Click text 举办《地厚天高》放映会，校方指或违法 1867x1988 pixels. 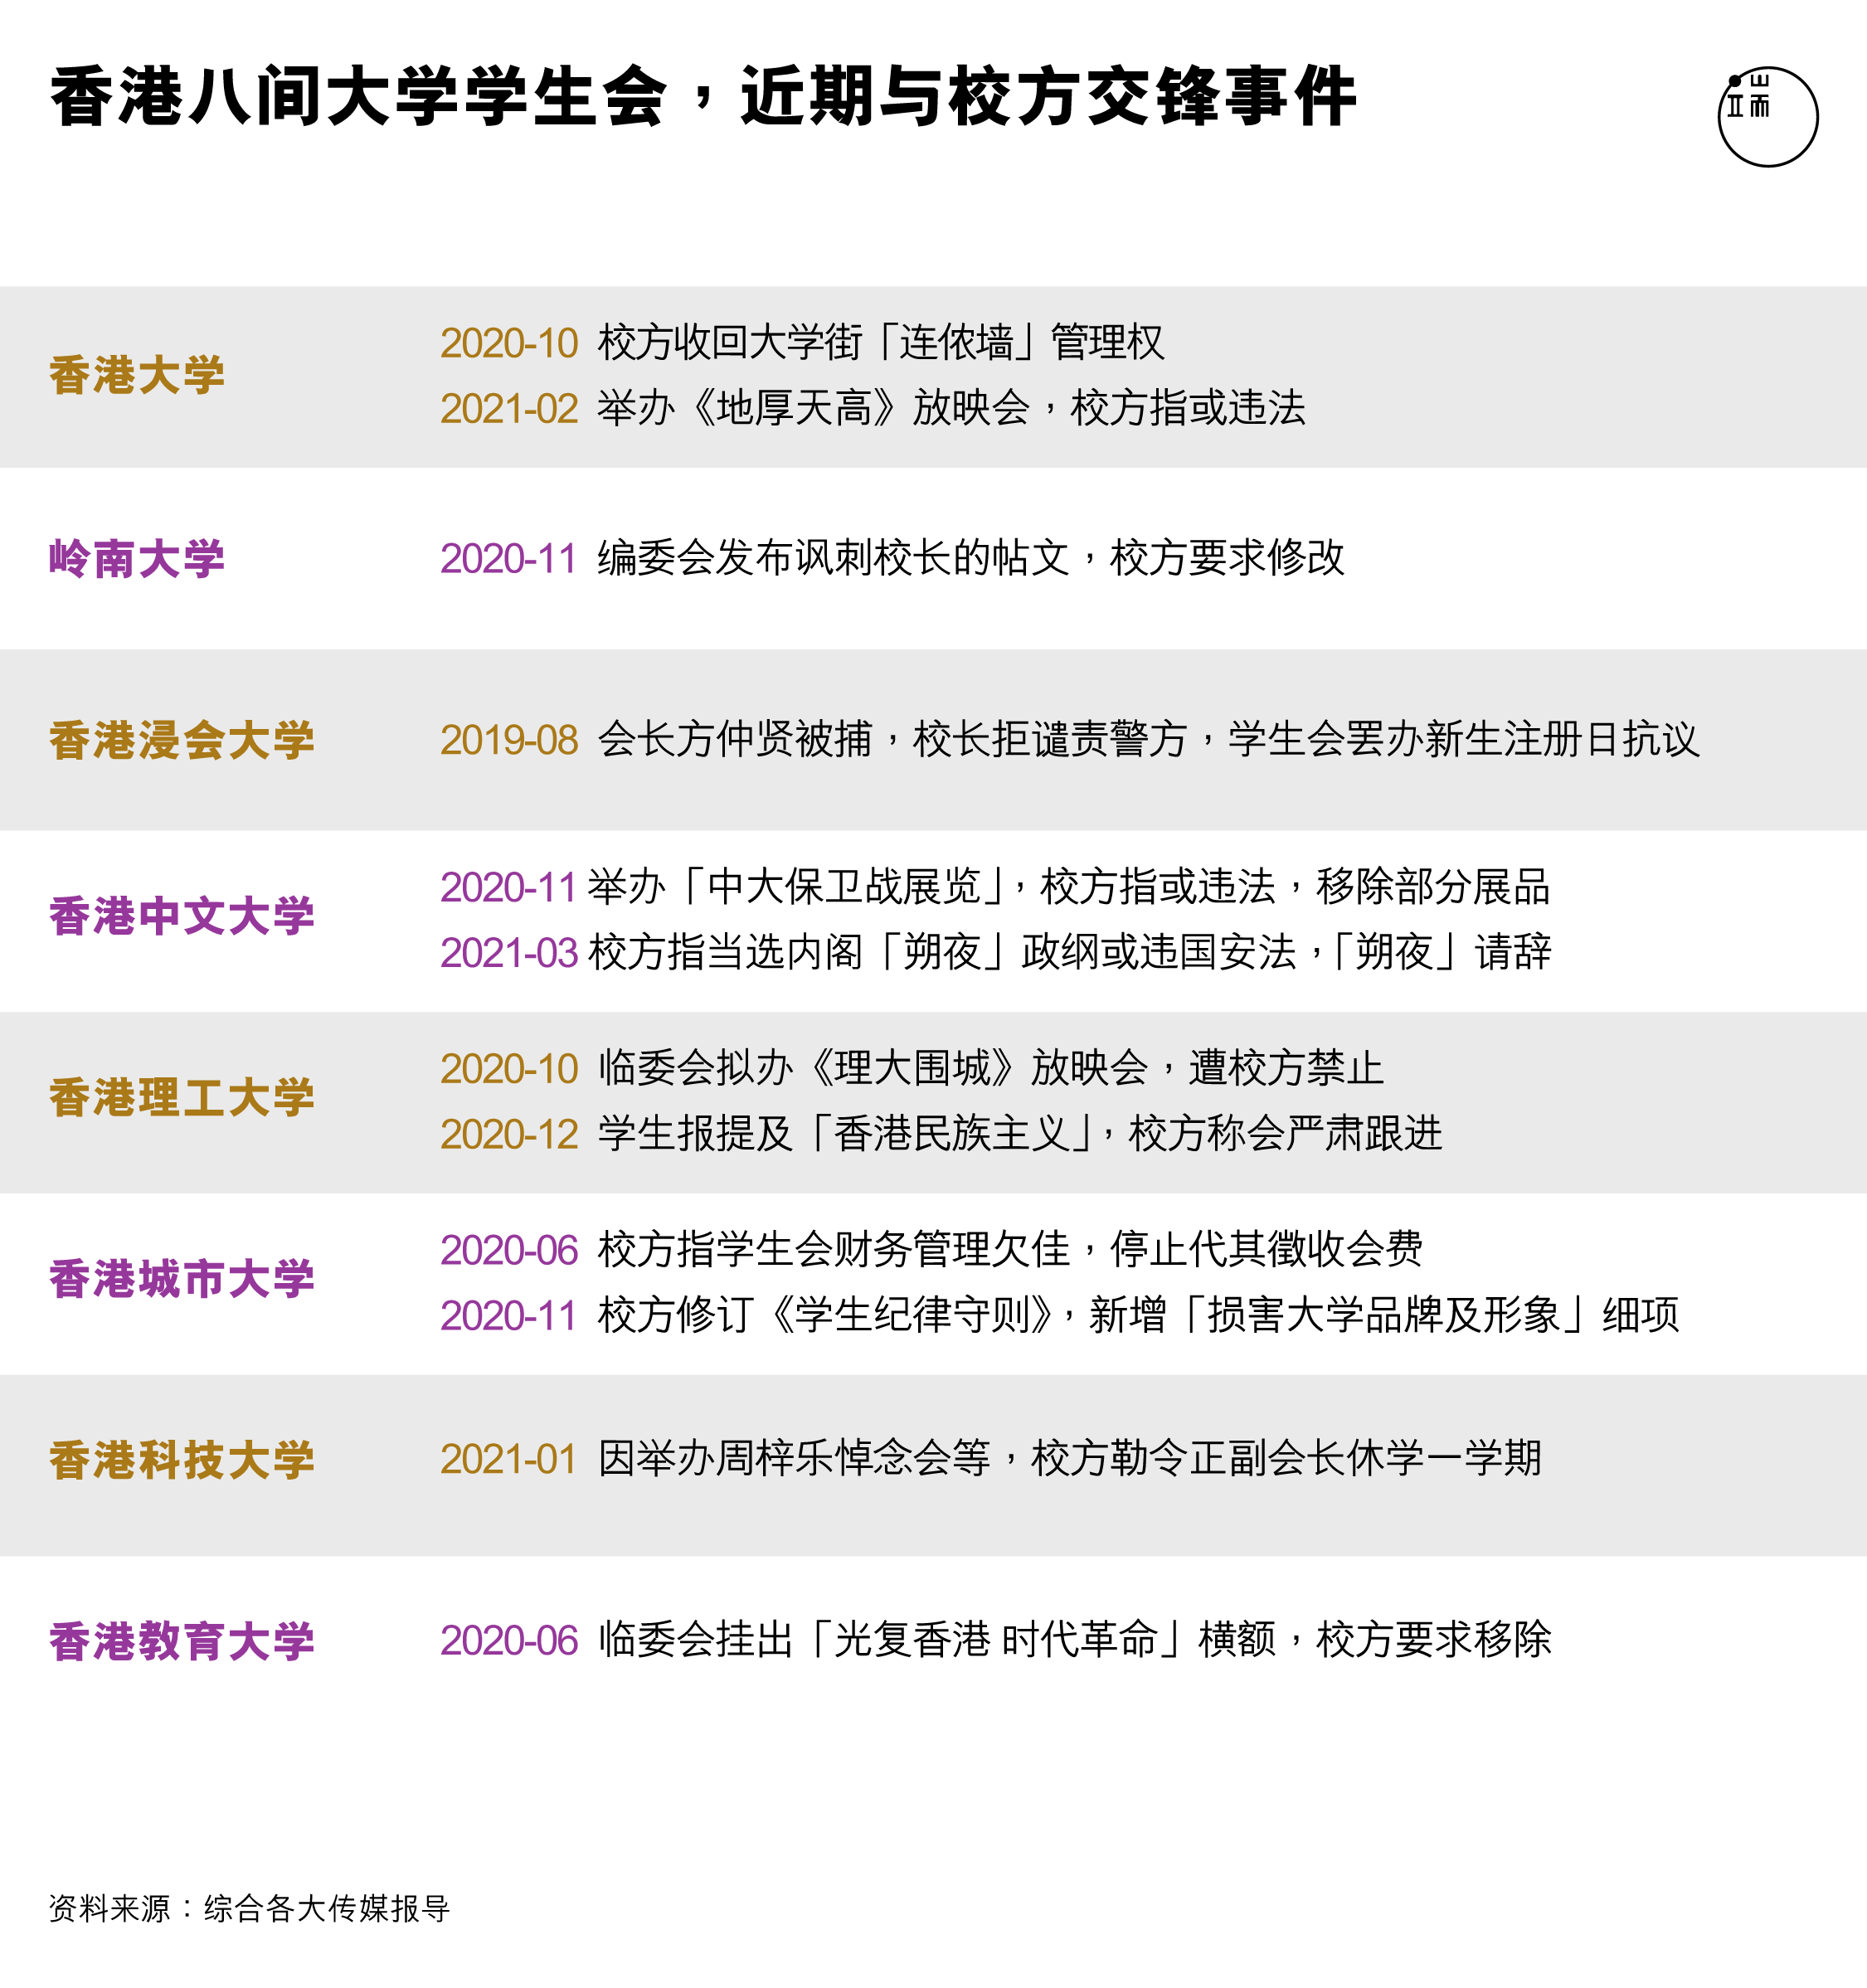952,408
